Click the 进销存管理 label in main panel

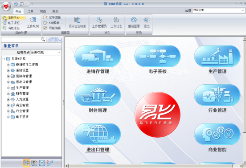point(98,72)
